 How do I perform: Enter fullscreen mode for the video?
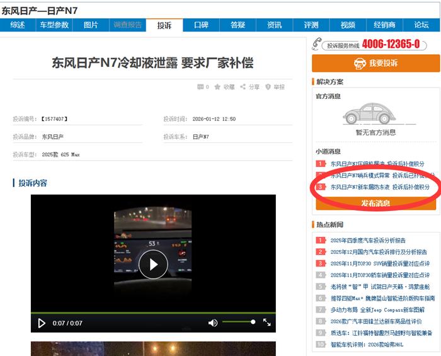(266, 323)
